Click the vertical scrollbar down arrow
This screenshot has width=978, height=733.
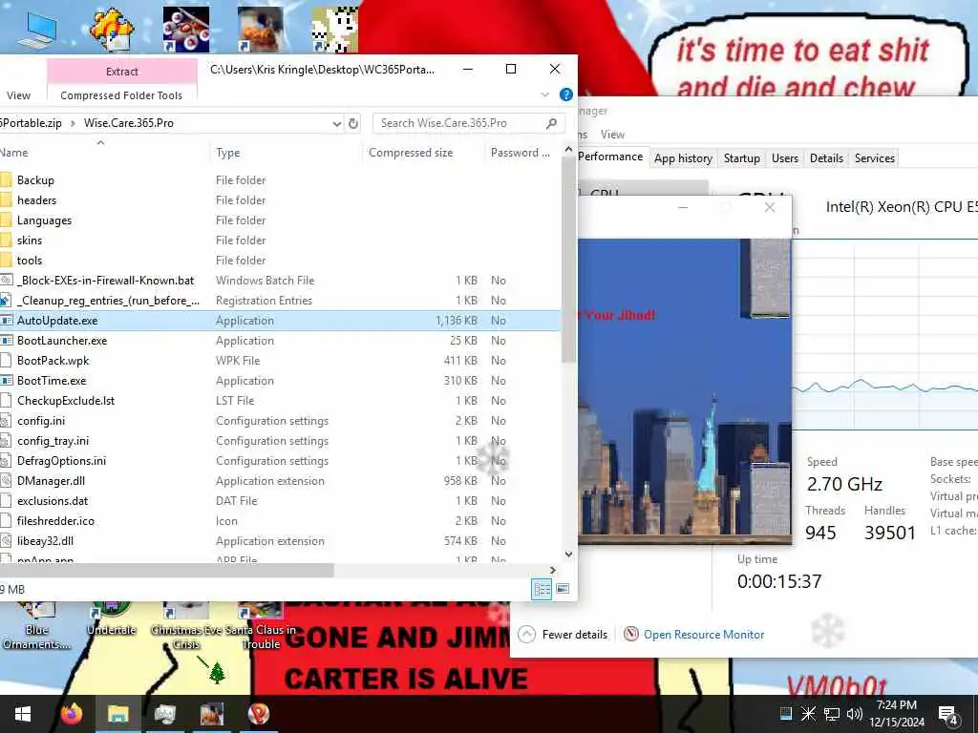[x=568, y=555]
